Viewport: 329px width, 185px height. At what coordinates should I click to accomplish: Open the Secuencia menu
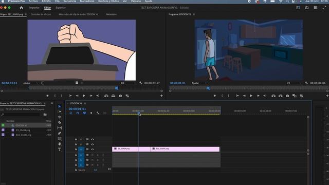pyautogui.click(x=70, y=1)
